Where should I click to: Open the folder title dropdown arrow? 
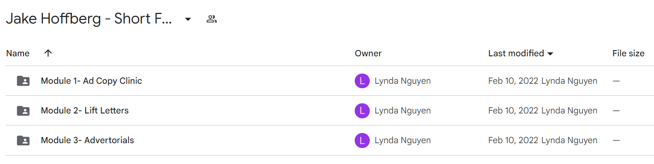(188, 19)
